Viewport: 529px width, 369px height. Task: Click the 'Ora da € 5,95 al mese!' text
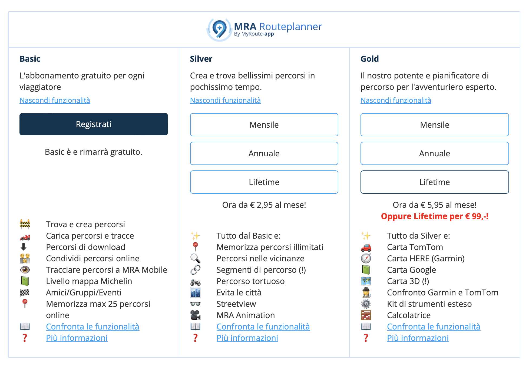click(x=435, y=205)
